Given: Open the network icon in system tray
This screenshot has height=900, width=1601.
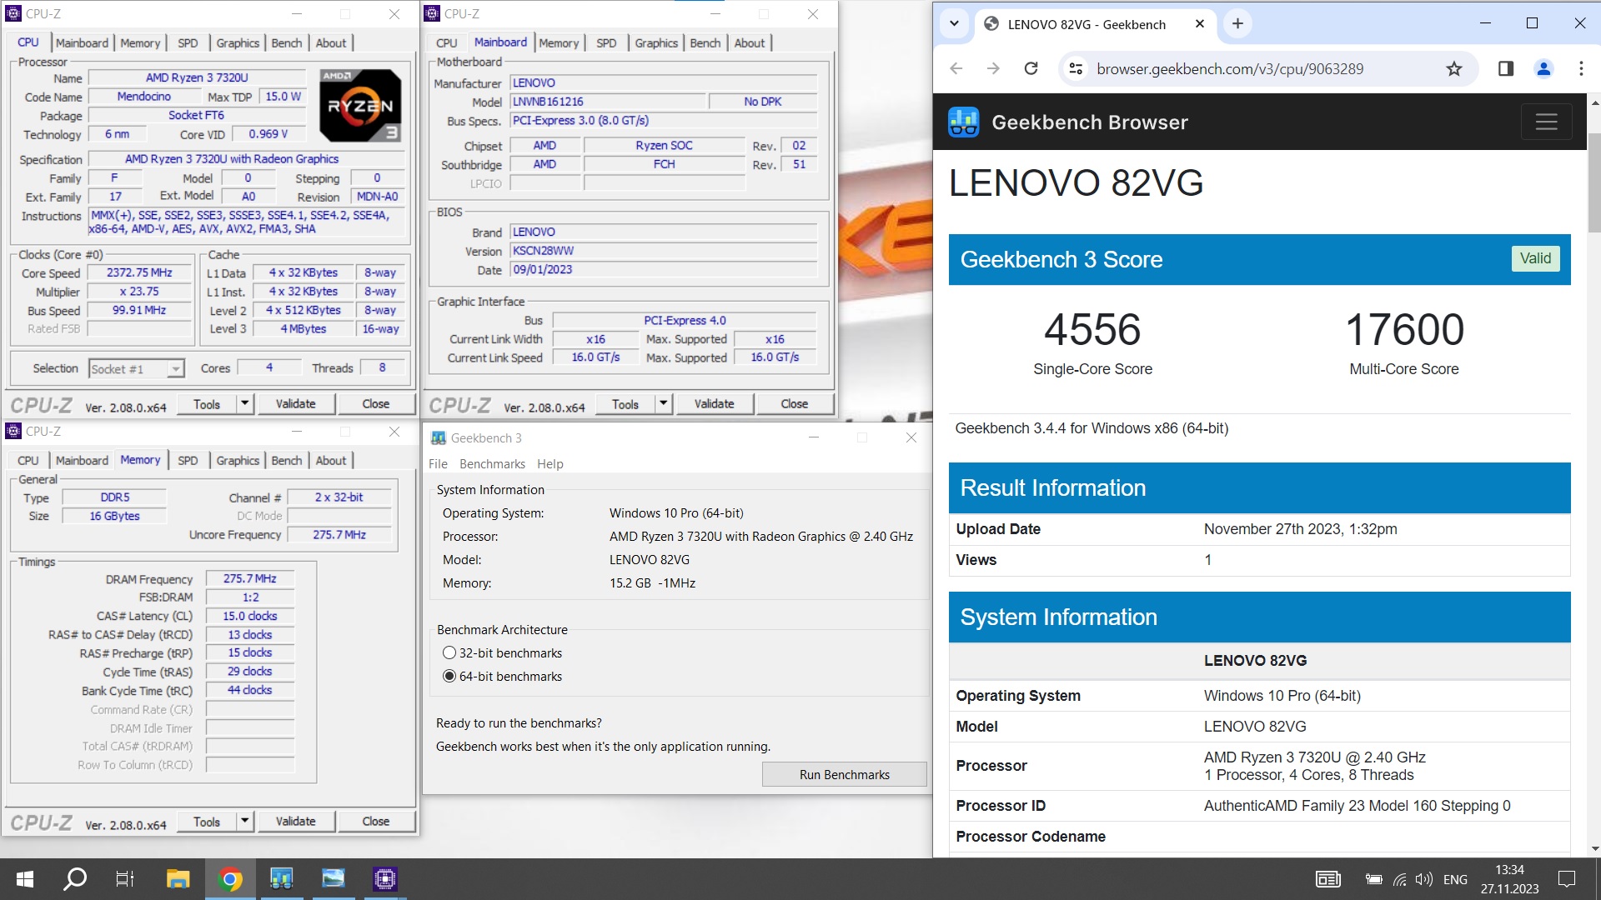Looking at the screenshot, I should [1400, 879].
